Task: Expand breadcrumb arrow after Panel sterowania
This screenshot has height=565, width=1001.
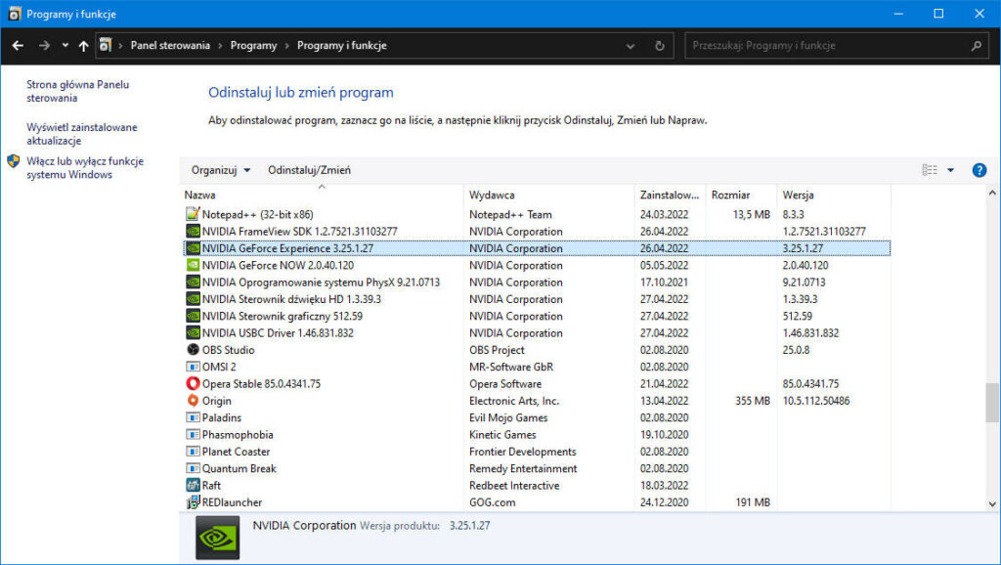Action: click(x=220, y=45)
